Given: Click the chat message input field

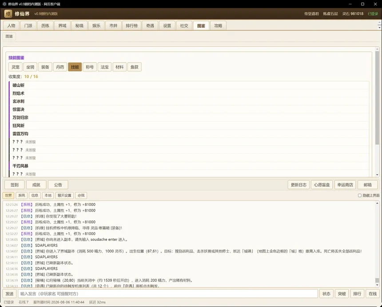Looking at the screenshot, I should coord(168,294).
